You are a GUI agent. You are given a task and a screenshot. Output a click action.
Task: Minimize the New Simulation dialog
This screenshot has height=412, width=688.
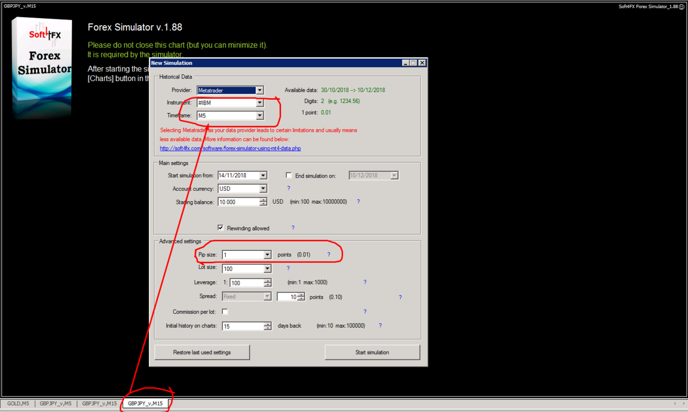tap(406, 63)
